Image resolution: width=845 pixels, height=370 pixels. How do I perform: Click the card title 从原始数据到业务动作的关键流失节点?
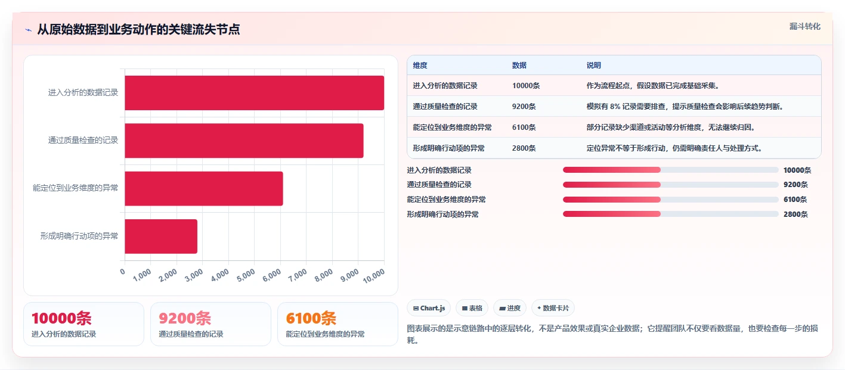coord(138,29)
